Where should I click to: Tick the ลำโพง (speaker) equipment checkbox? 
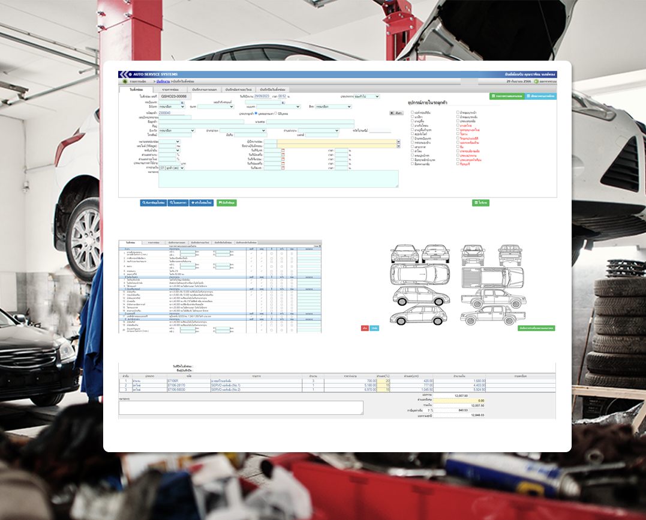tap(412, 151)
